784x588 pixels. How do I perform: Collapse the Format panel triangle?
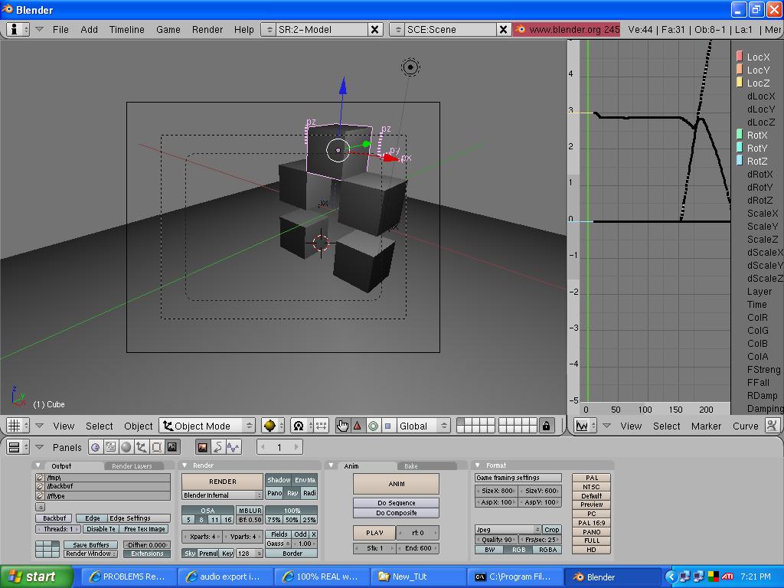click(478, 465)
